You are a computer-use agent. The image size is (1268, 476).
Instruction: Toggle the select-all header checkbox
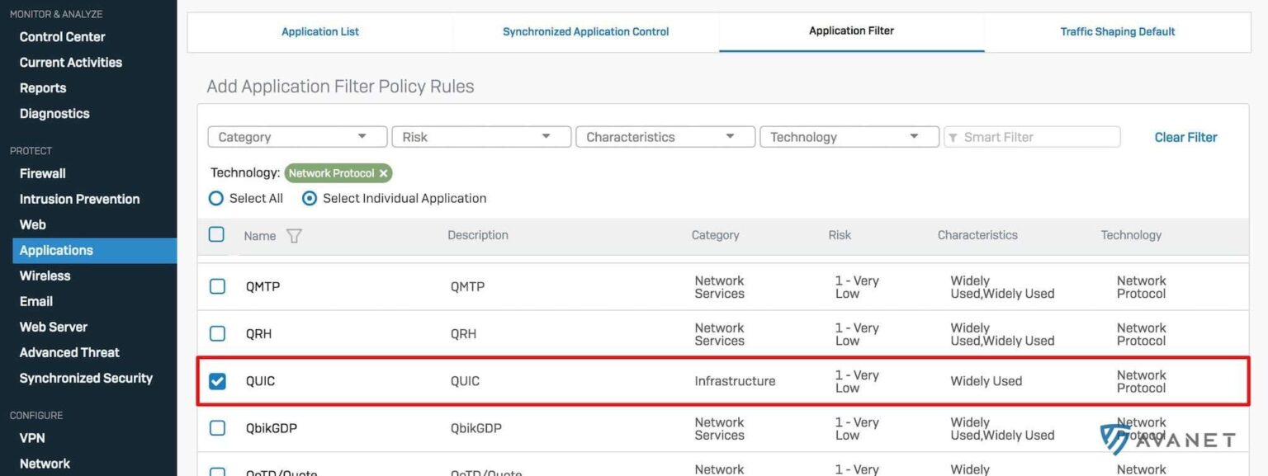[216, 233]
